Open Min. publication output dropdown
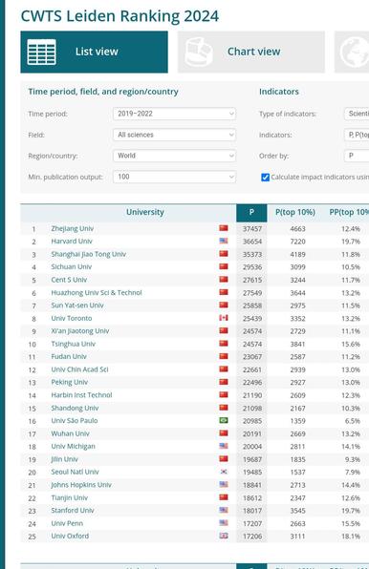 tap(174, 177)
